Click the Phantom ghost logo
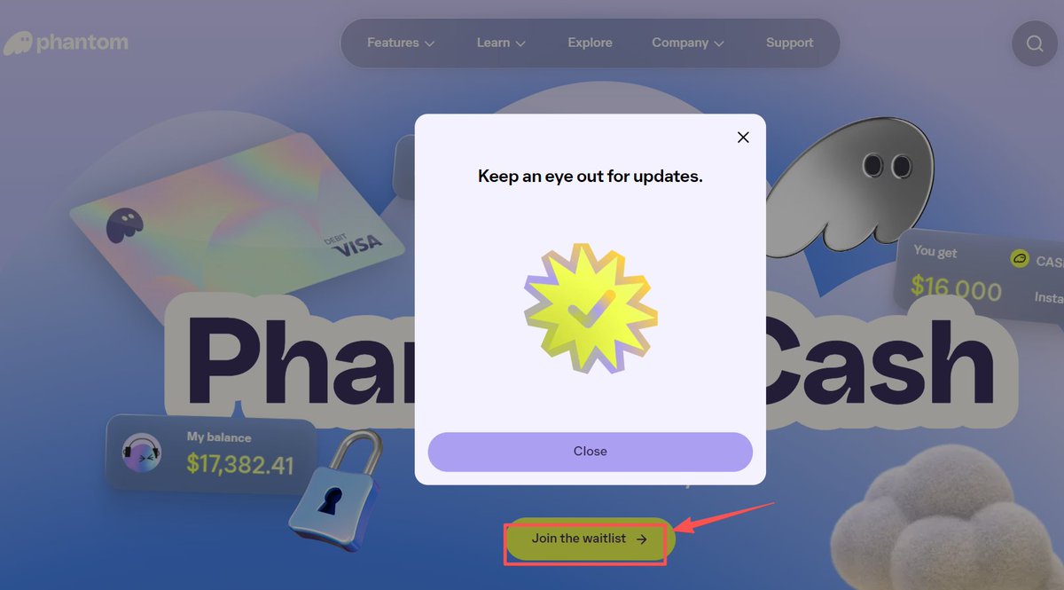 [18, 43]
